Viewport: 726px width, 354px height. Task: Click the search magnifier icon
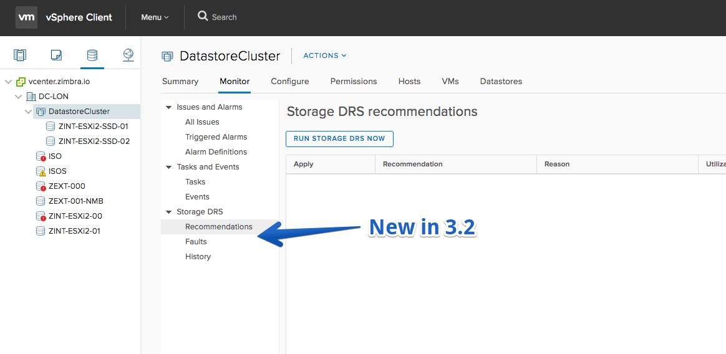click(x=203, y=17)
